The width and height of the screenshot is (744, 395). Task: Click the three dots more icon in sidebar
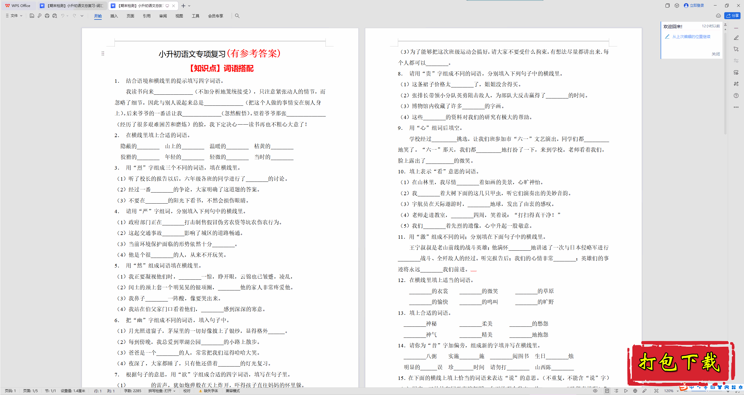point(736,107)
